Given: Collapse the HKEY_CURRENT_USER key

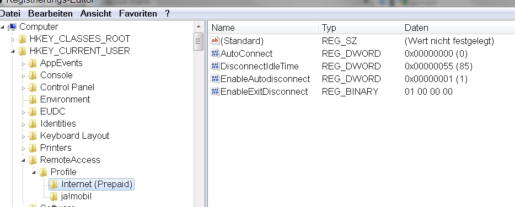Looking at the screenshot, I should point(13,52).
